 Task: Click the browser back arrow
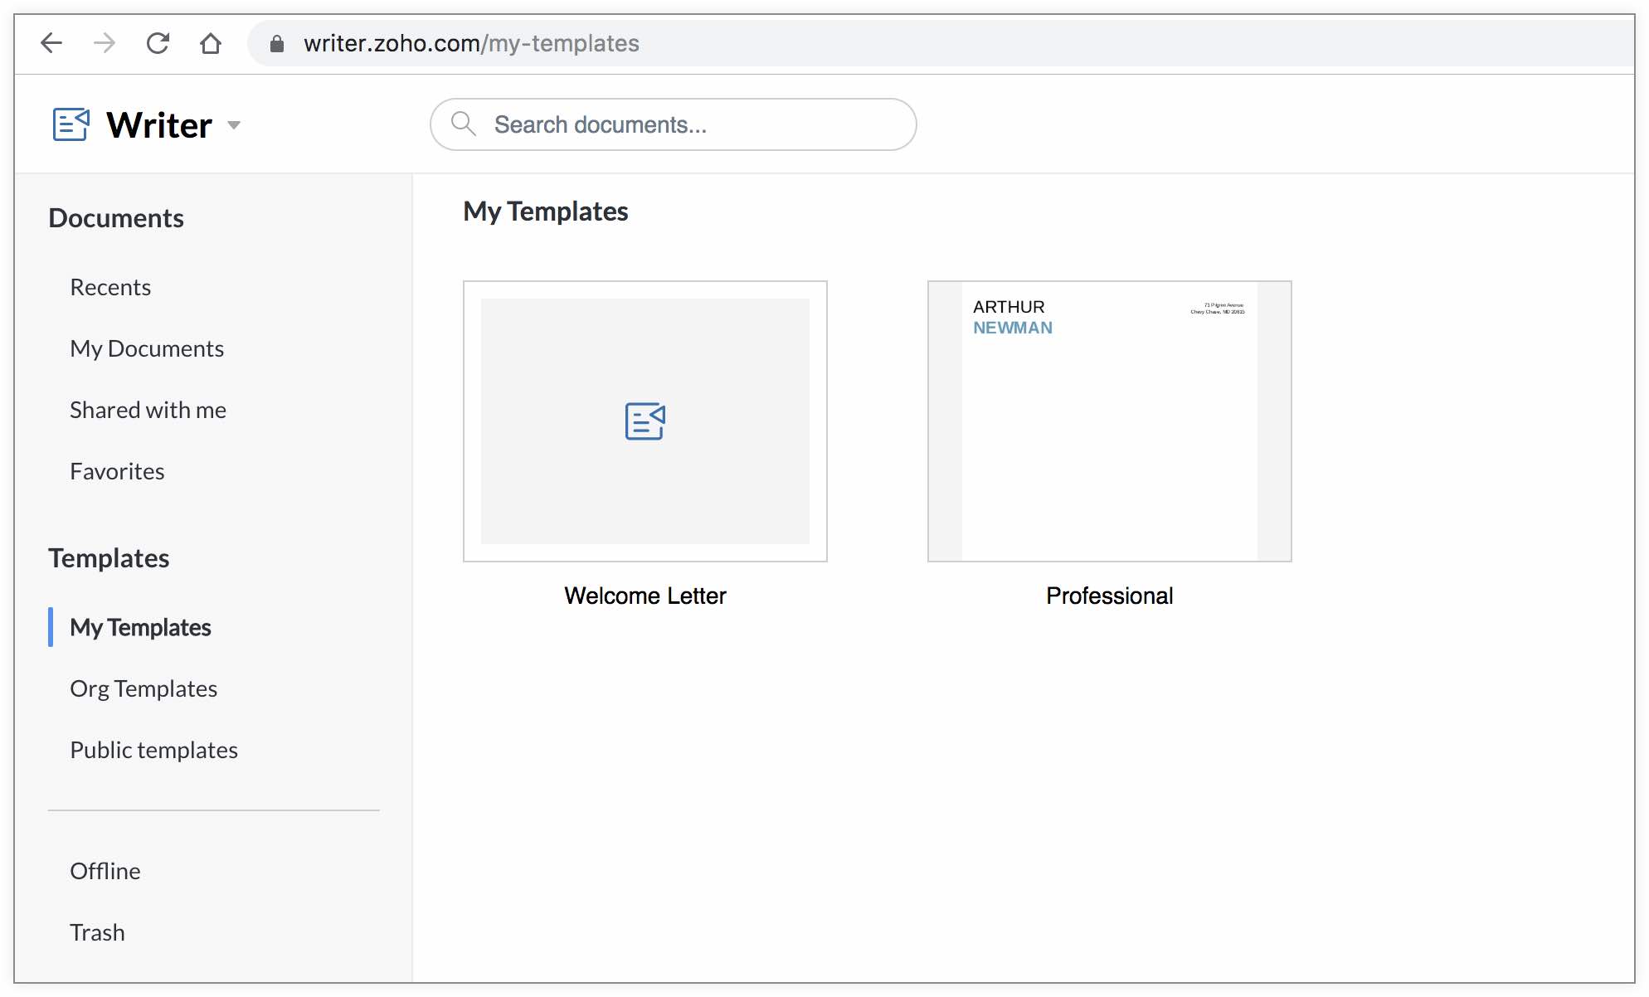tap(51, 43)
